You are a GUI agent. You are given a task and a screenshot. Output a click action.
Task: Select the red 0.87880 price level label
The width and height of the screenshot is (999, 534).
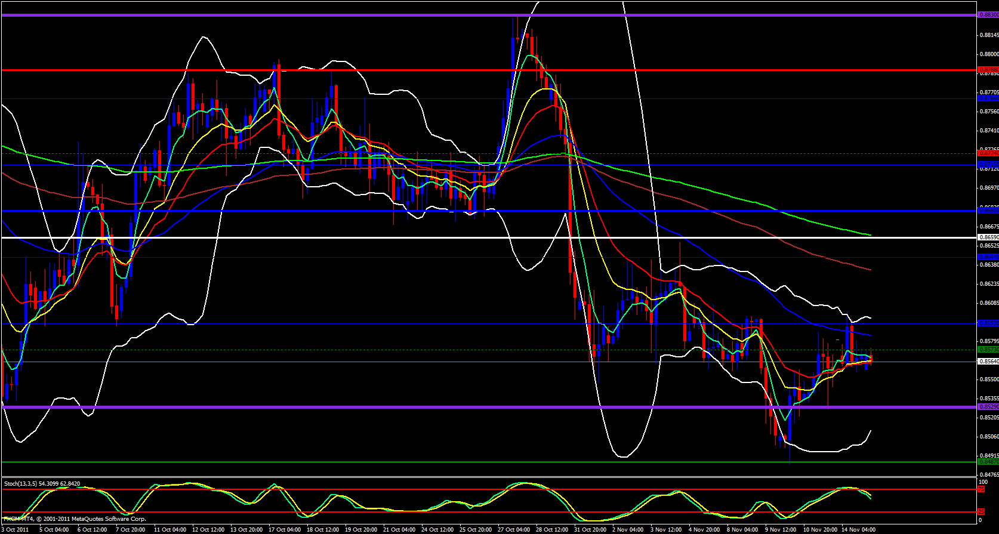tap(988, 70)
